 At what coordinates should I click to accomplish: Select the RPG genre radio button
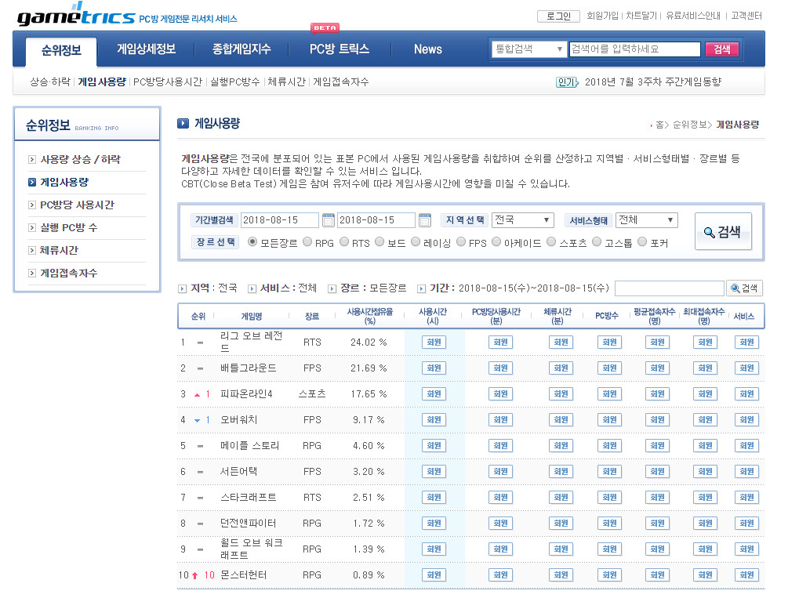(307, 242)
